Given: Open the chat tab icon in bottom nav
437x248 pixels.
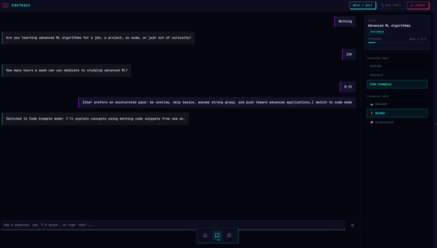Looking at the screenshot, I should (217, 235).
